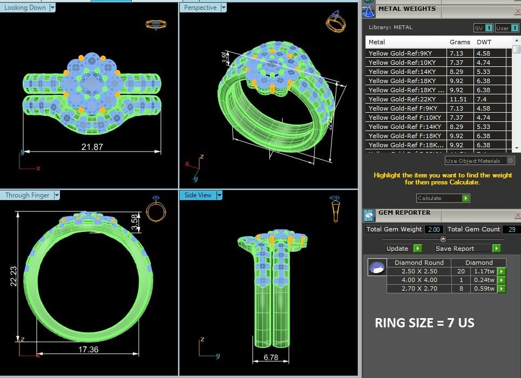
Task: Click the round diamond gem thumbnail
Action: pos(376,267)
